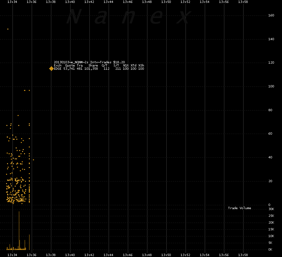Screen dimensions: 282x257
Task: Select the legend title '20130103~e_NQNM~2s Intv~Trades $18.20'
Action: 89,62
